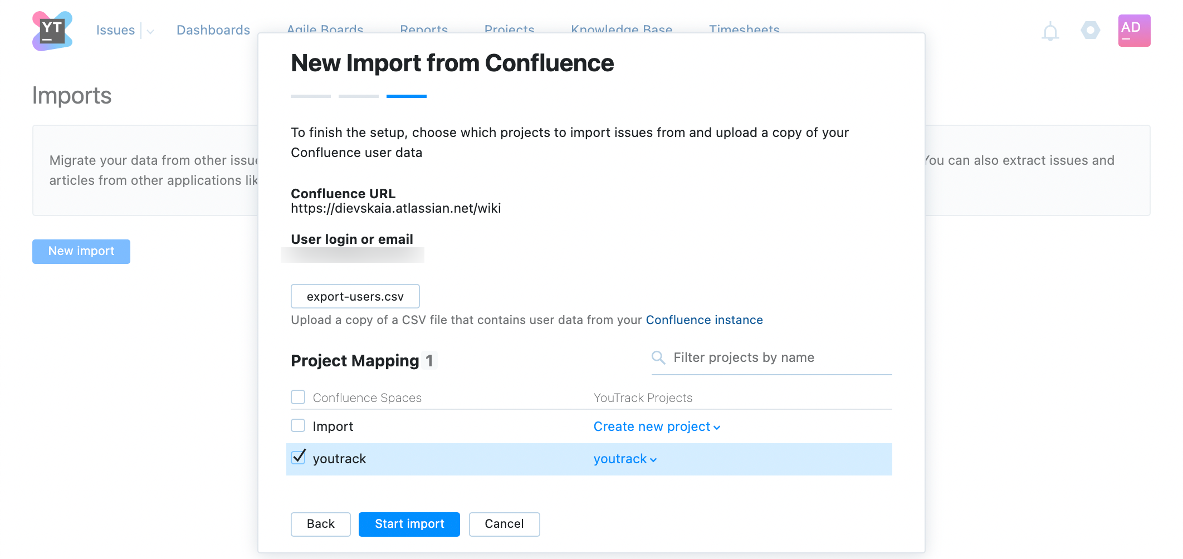
Task: Check the Import space checkbox
Action: [x=298, y=425]
